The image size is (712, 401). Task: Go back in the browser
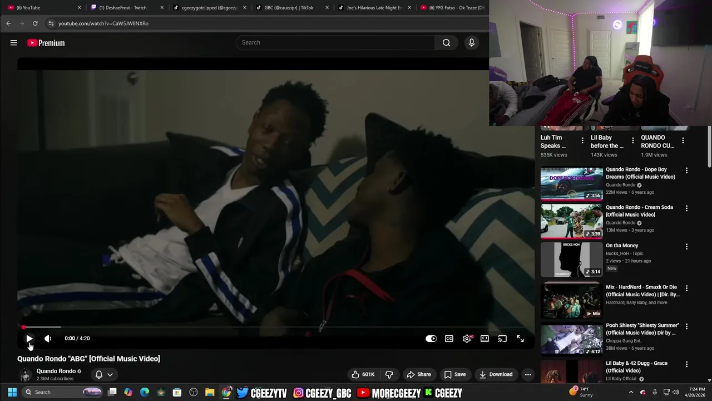(8, 23)
